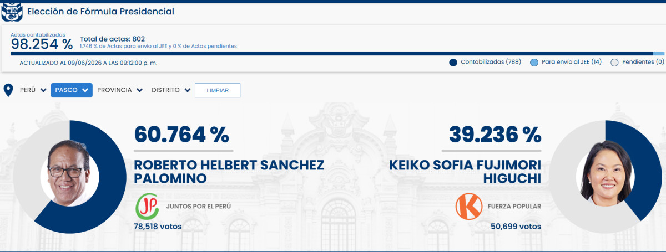Click the Peru coat of arms logo
The image size is (666, 252).
(11, 11)
